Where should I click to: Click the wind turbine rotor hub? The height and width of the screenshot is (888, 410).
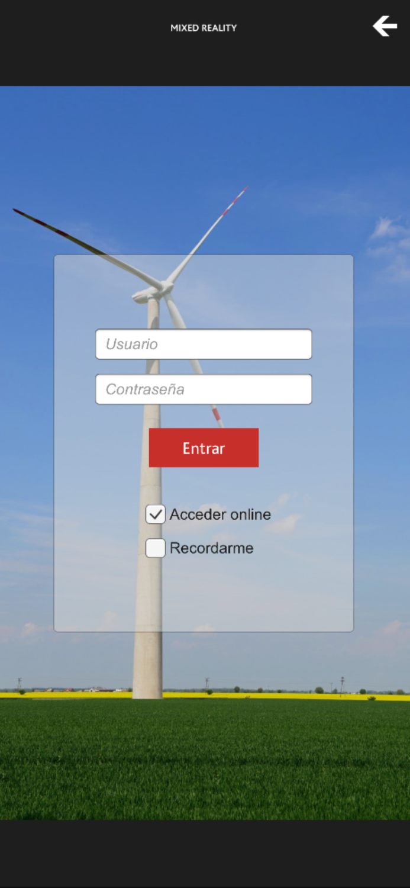click(x=164, y=288)
